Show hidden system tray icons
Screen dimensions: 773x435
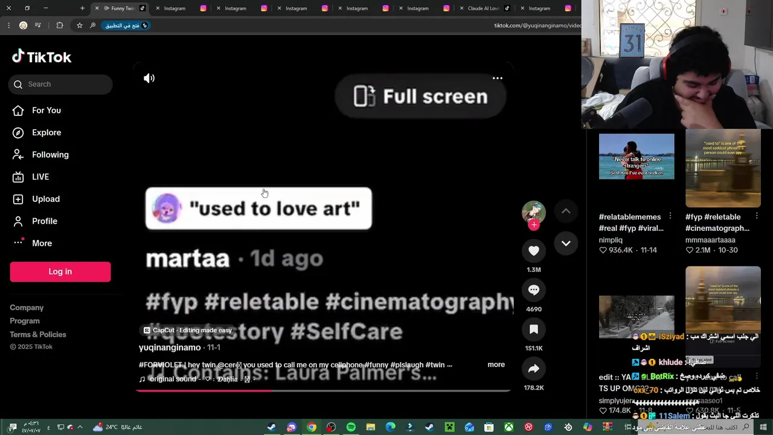80,427
